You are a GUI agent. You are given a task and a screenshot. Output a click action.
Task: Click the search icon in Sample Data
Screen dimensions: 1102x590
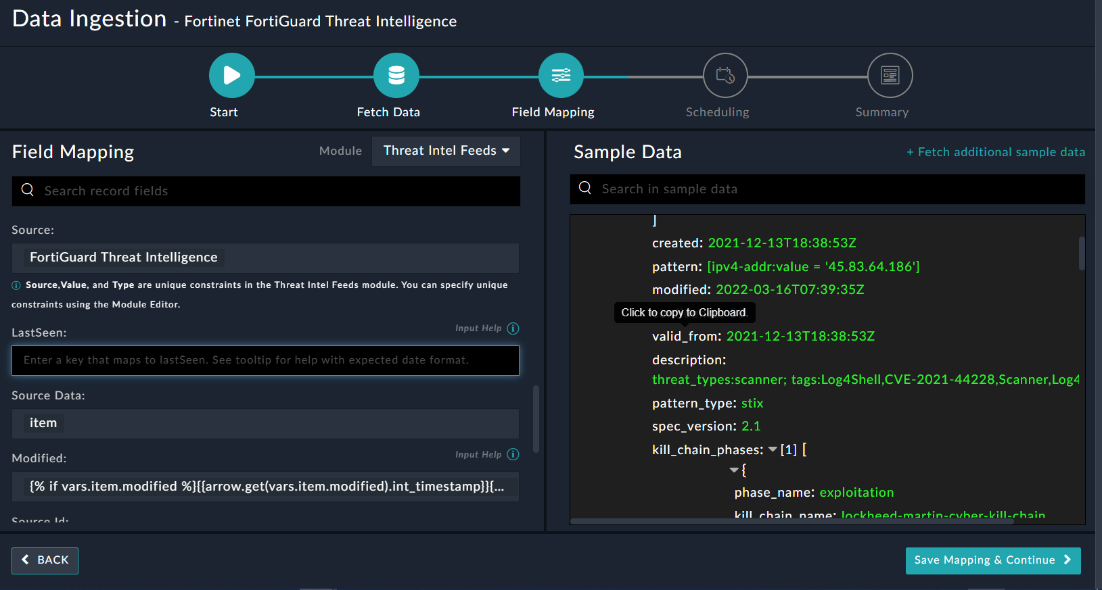(585, 189)
